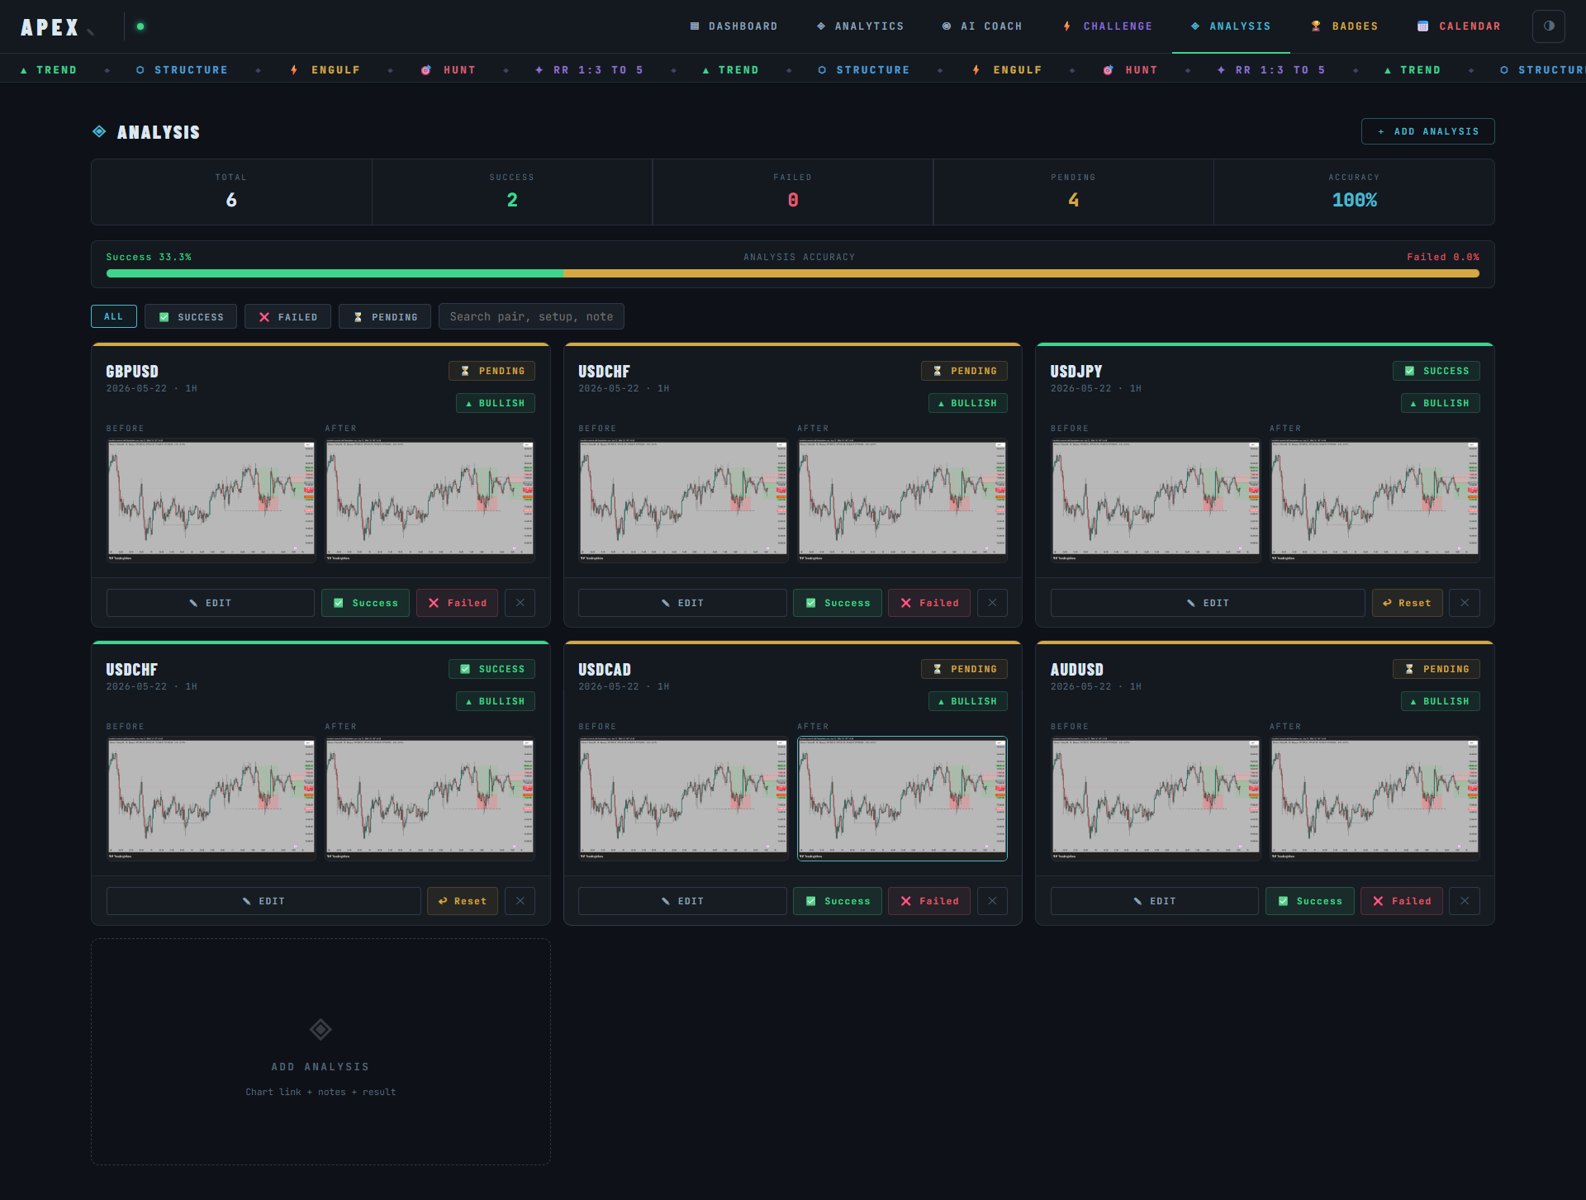
Task: Click the Pending 4 stat cell
Action: [1073, 192]
